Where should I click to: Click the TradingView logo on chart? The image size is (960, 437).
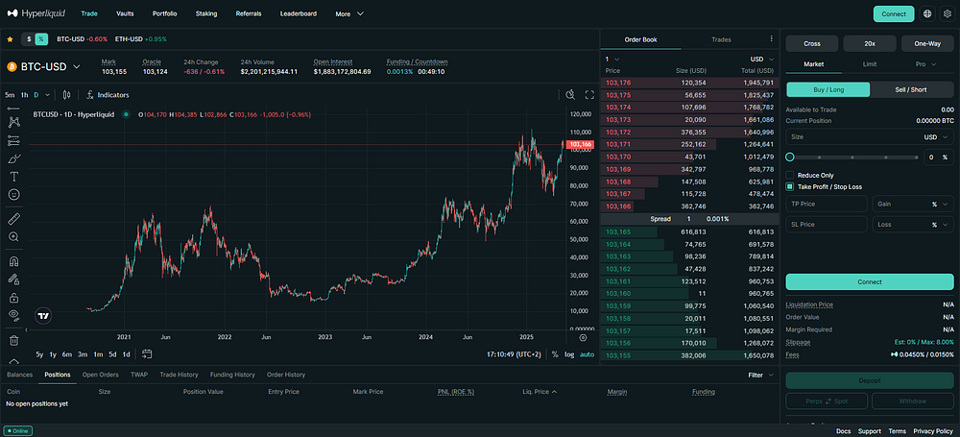[43, 316]
